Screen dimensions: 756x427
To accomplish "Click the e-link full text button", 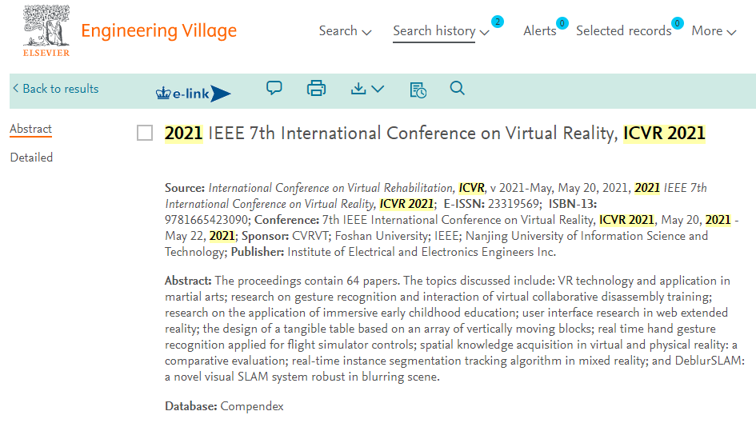I will pos(194,93).
